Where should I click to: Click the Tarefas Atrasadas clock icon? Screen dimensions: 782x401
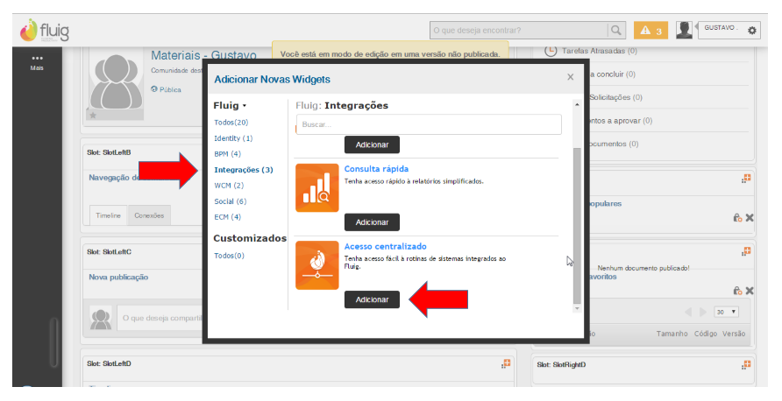coord(550,51)
